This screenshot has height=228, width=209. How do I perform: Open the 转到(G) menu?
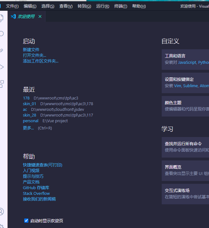84,6
